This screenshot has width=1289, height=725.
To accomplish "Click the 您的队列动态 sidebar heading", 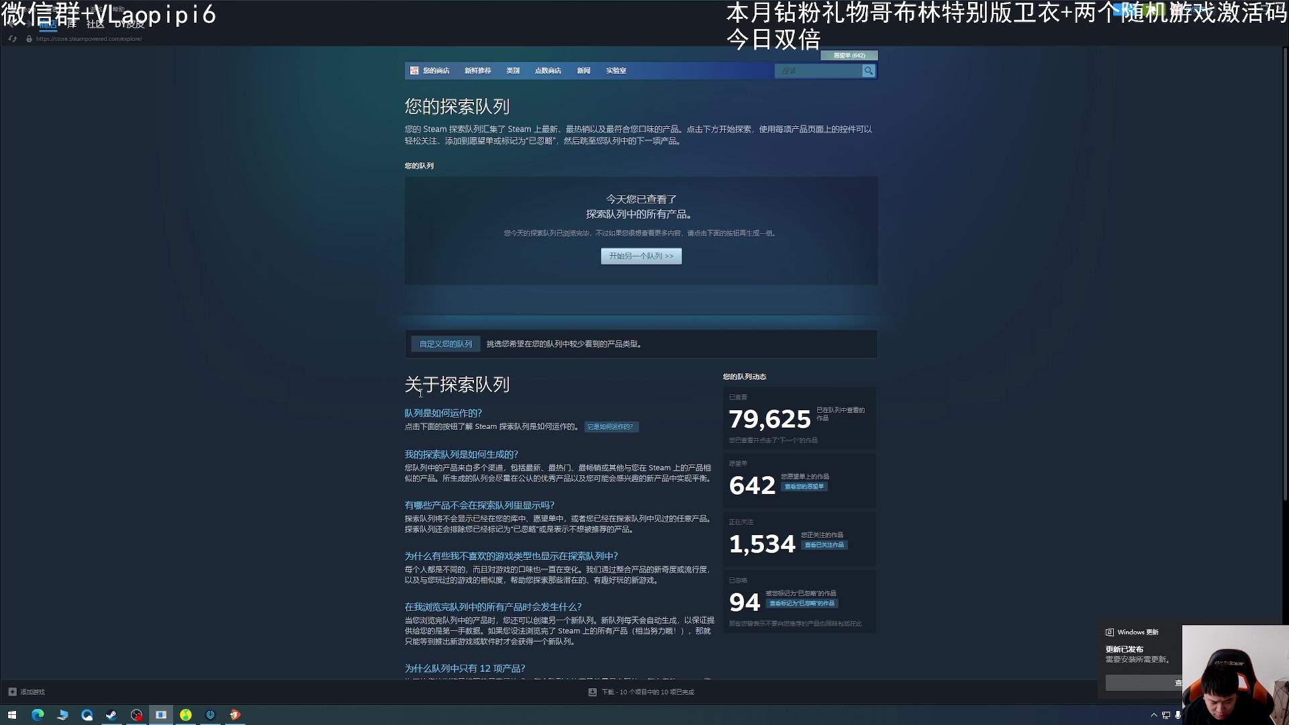I will click(745, 377).
